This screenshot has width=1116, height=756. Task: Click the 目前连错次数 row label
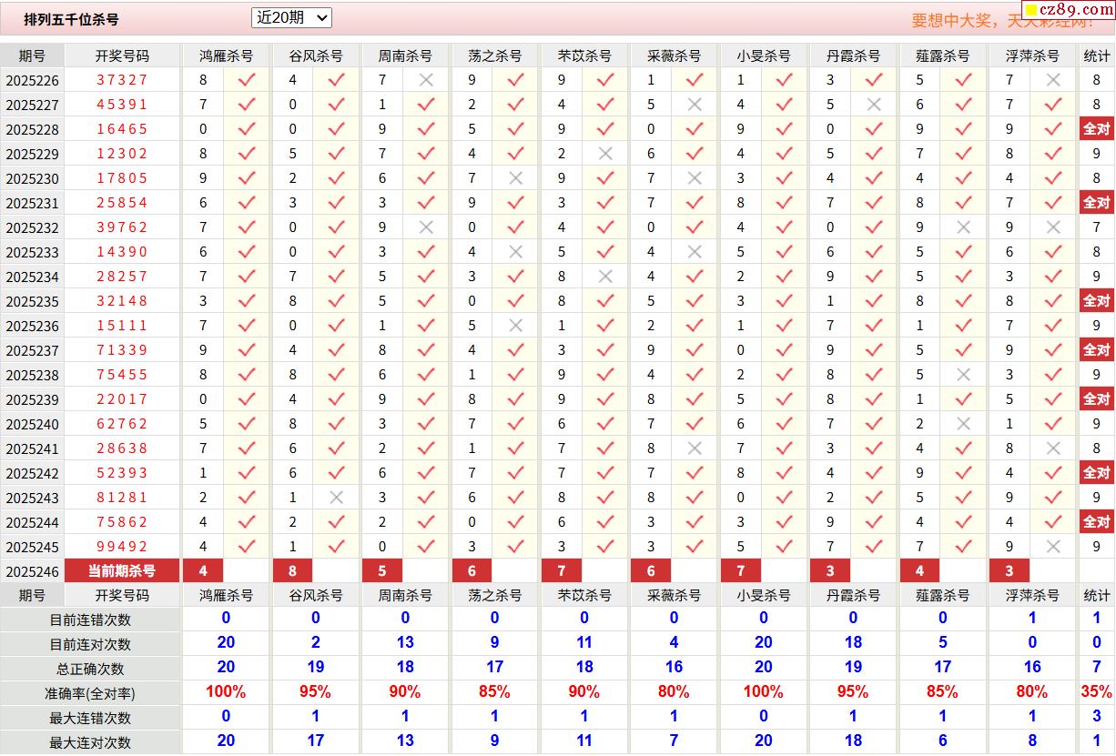point(90,620)
